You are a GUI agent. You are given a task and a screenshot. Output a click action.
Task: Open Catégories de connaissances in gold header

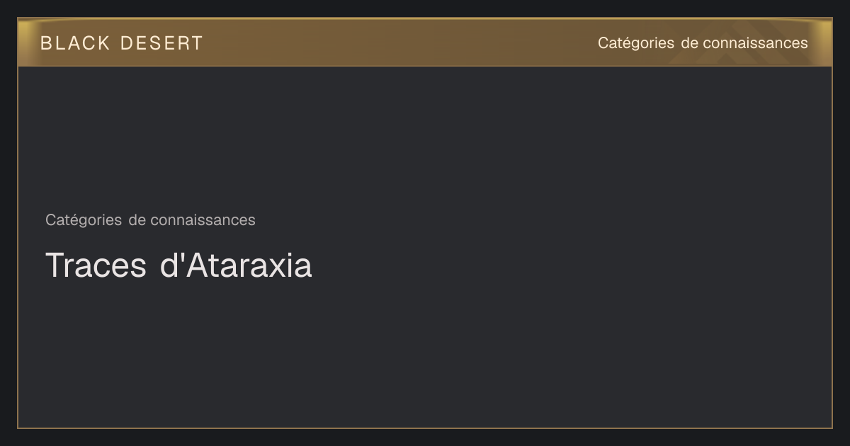[703, 43]
